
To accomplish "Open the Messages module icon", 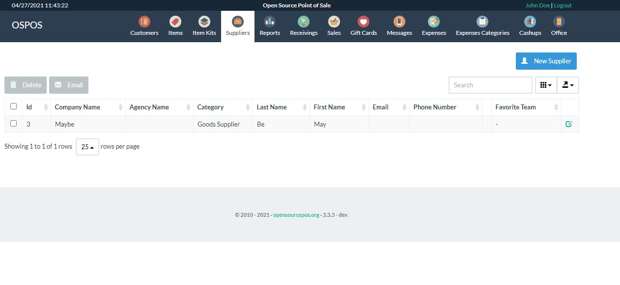I will (399, 22).
